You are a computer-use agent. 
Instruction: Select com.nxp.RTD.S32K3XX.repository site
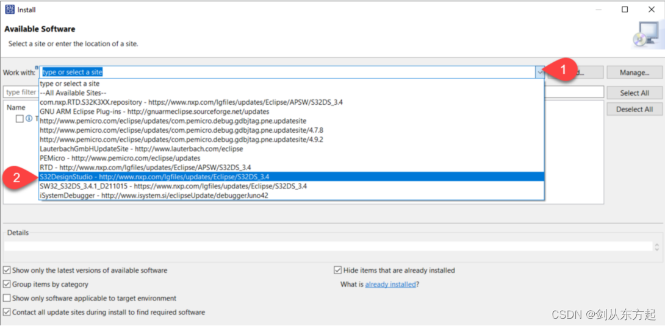[291, 102]
